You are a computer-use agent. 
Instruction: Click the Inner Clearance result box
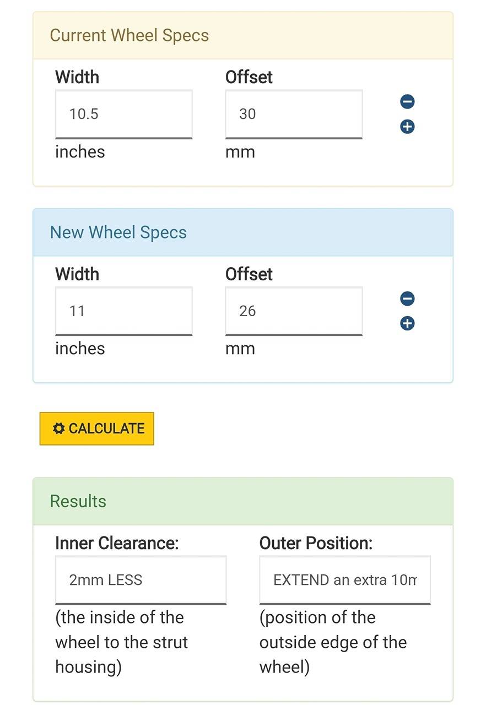tap(141, 580)
